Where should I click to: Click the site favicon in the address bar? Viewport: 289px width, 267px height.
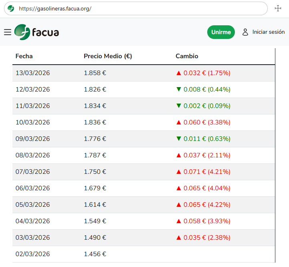(11, 8)
